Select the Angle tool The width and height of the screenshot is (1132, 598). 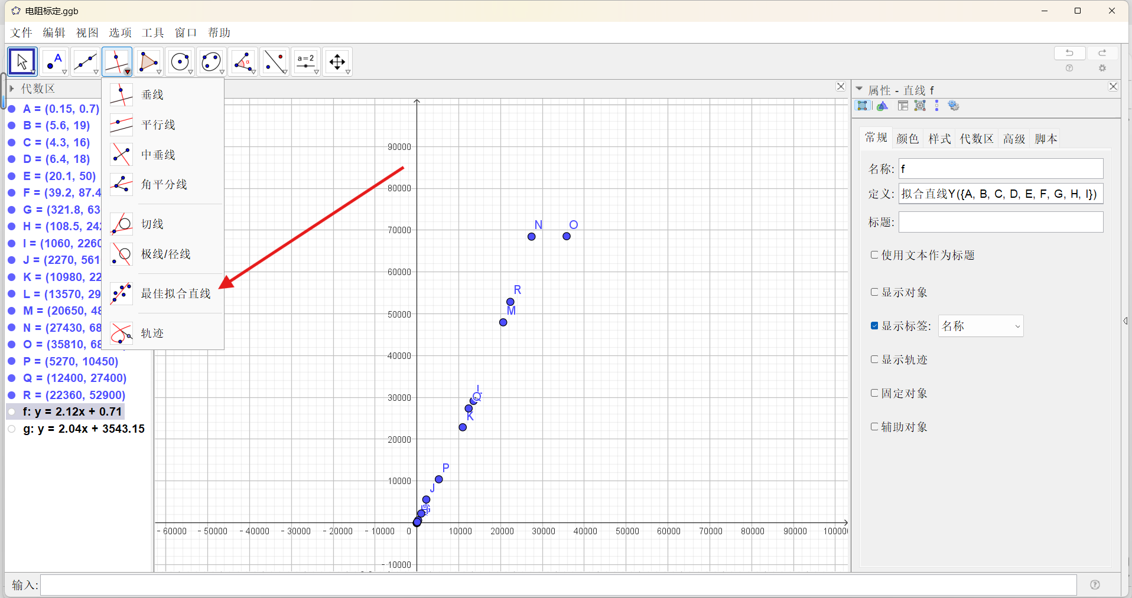pos(242,61)
